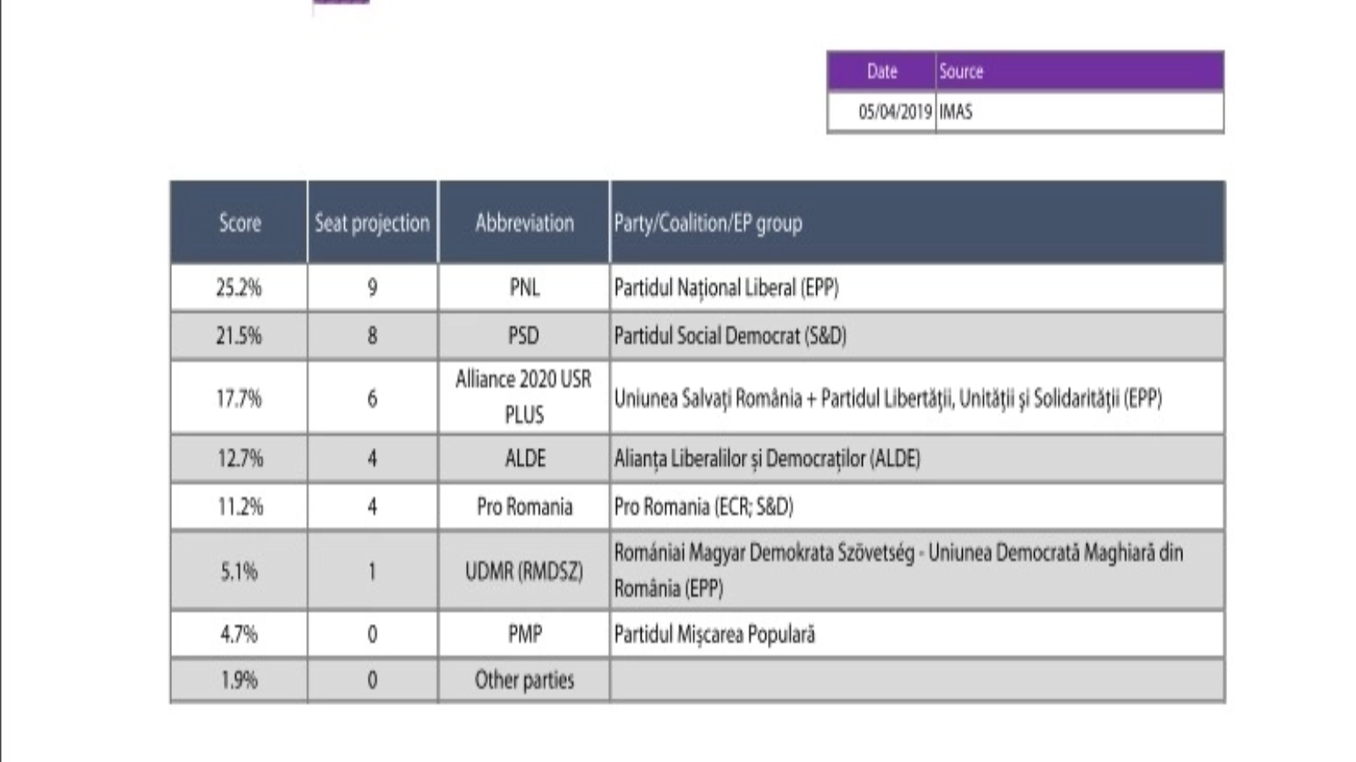Click the Pro Romania (ECR; S&D) cell
The height and width of the screenshot is (762, 1356).
pos(703,507)
